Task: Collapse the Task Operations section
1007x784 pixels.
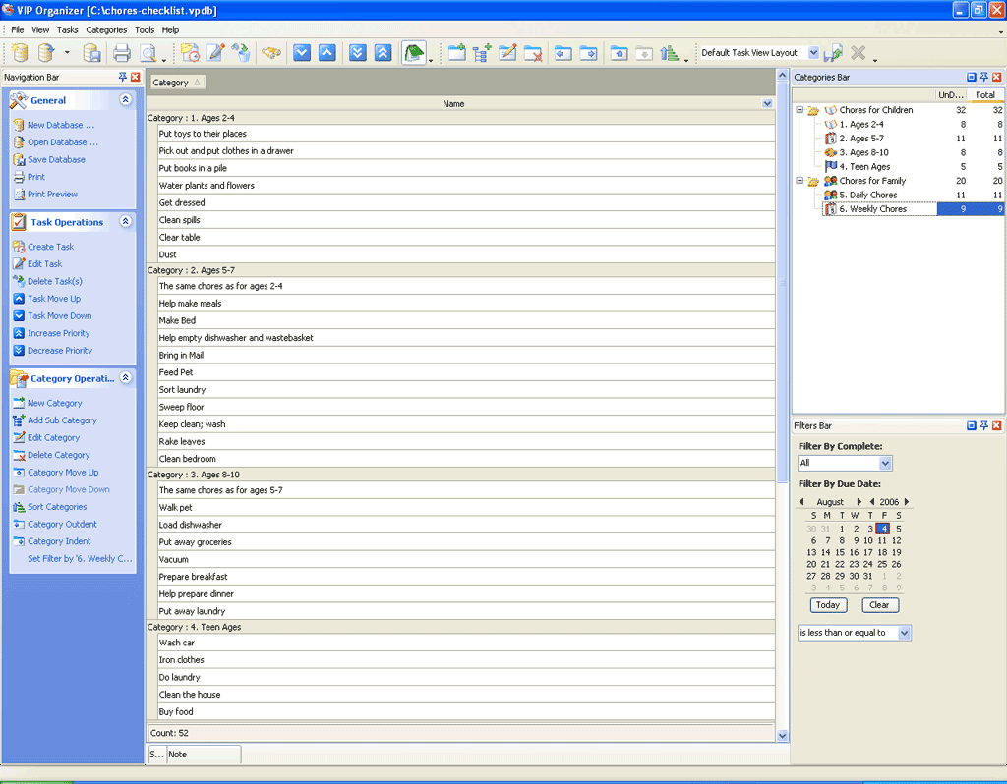Action: pyautogui.click(x=125, y=222)
